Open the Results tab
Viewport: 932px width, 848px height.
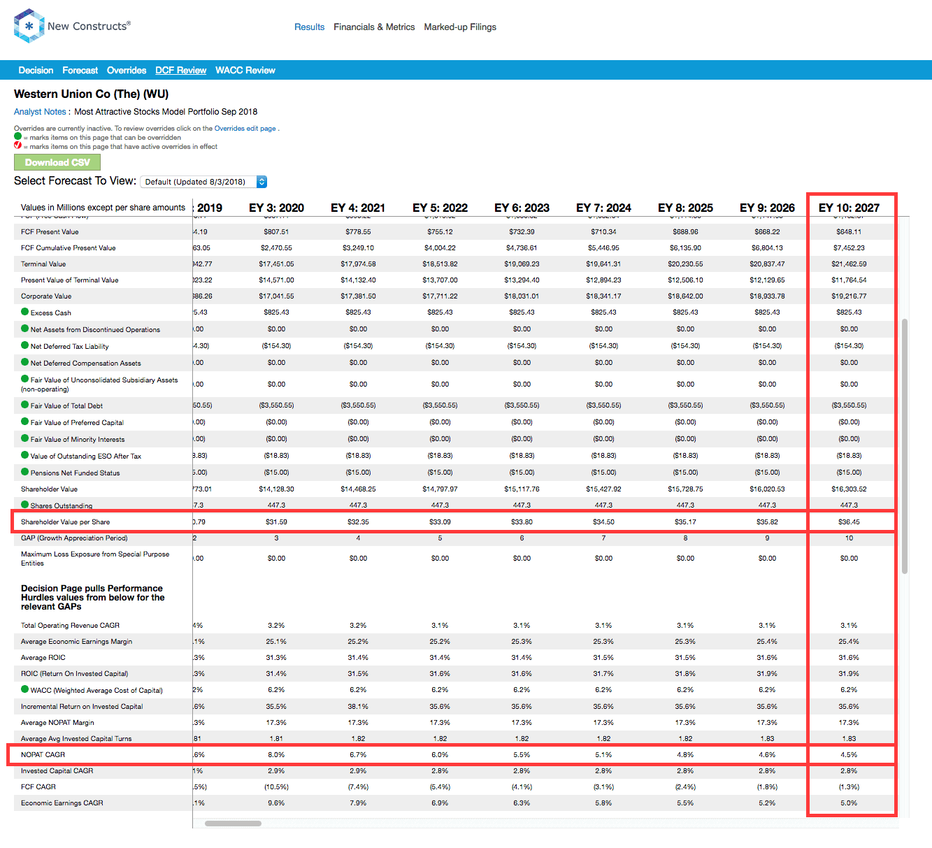tap(309, 27)
